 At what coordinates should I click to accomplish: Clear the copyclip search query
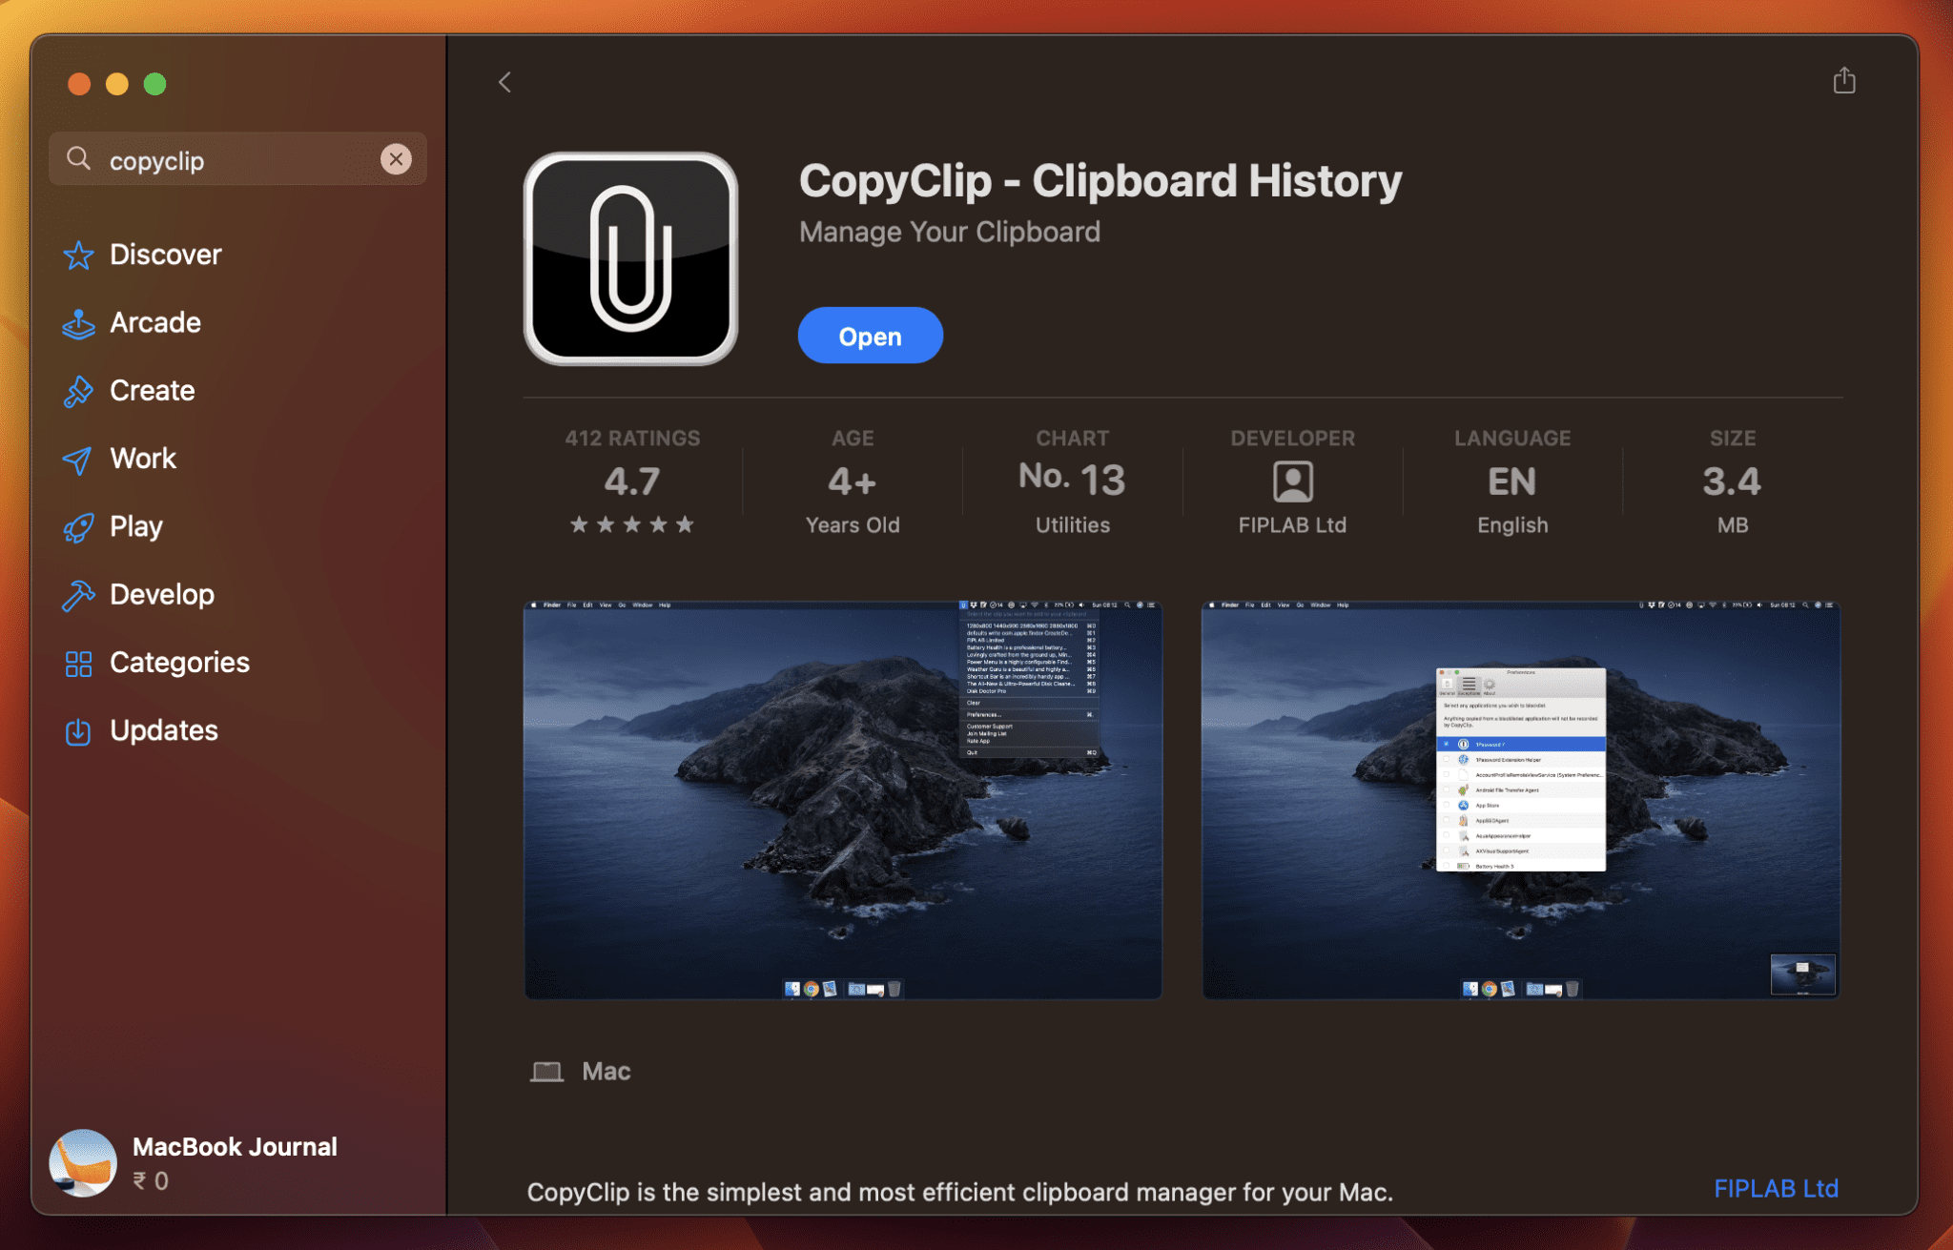398,158
